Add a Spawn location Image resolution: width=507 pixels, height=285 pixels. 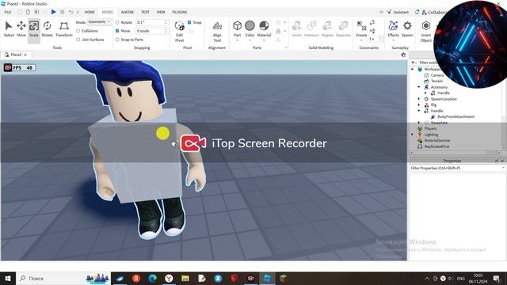[x=407, y=28]
